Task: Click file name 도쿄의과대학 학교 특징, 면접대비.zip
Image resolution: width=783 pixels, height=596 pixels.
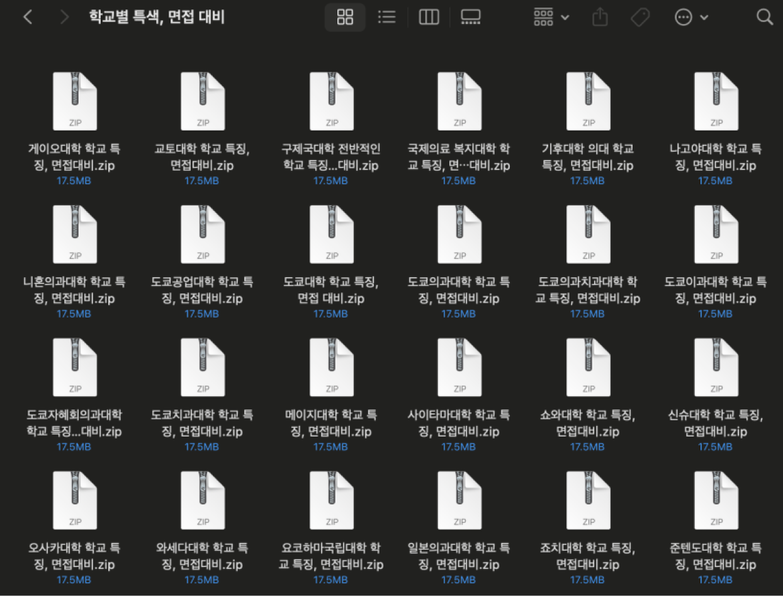Action: (459, 290)
